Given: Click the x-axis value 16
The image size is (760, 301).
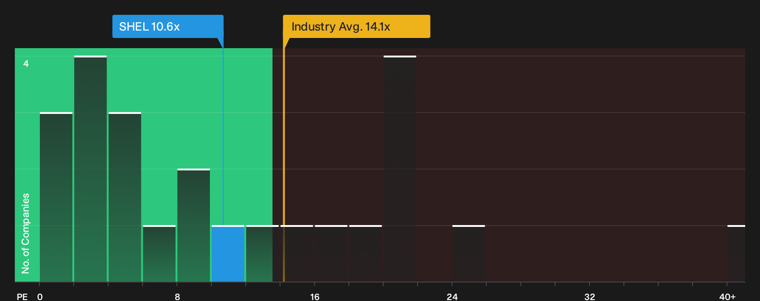Looking at the screenshot, I should (x=315, y=296).
